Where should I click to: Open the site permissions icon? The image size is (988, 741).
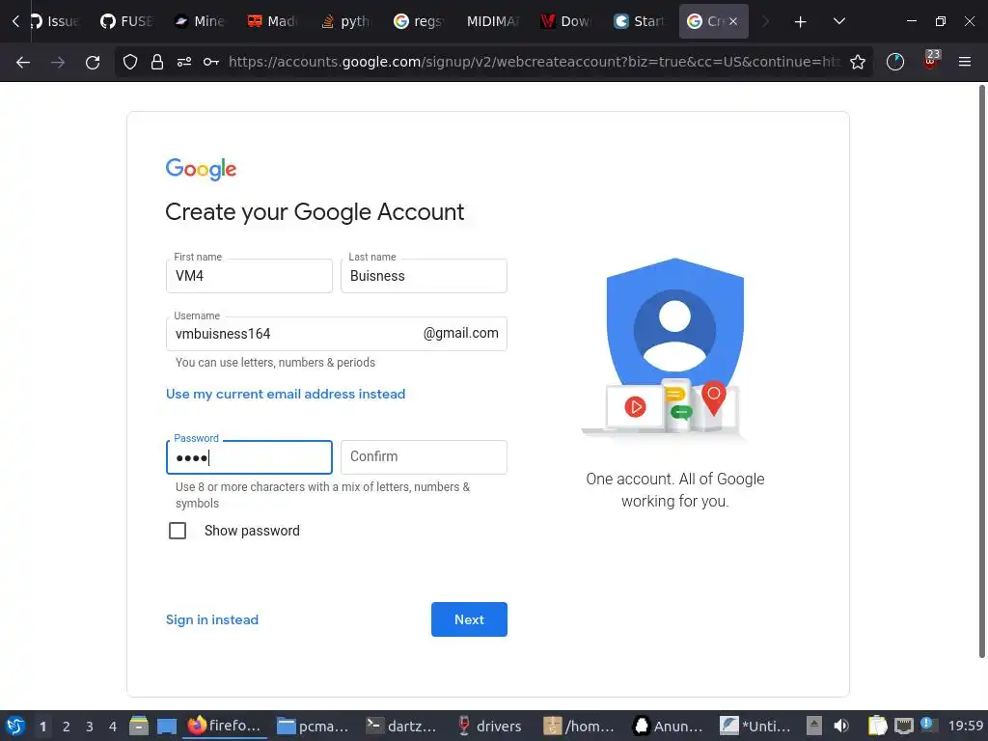point(184,62)
